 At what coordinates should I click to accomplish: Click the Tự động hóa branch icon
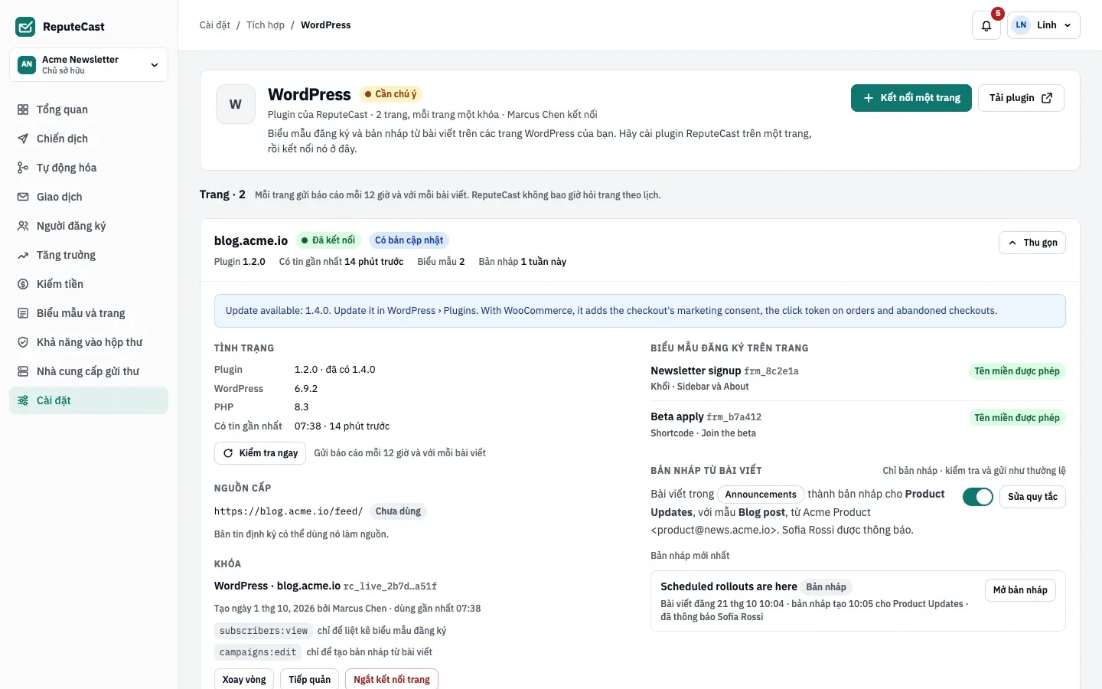coord(23,168)
